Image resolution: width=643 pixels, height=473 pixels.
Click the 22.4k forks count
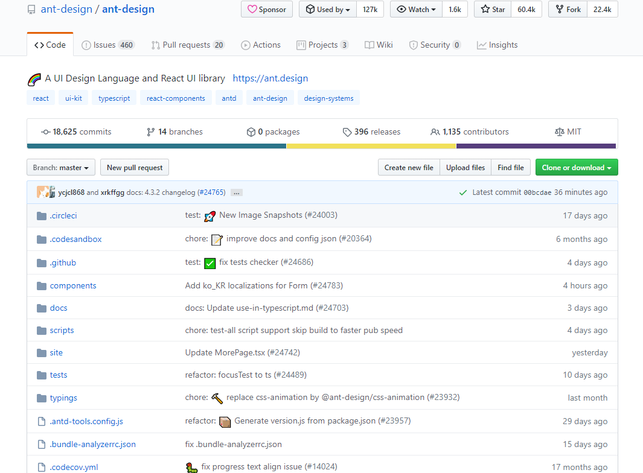(603, 10)
